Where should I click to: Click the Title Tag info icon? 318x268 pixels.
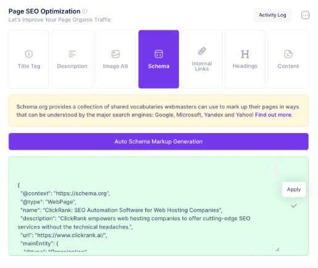tap(29, 54)
